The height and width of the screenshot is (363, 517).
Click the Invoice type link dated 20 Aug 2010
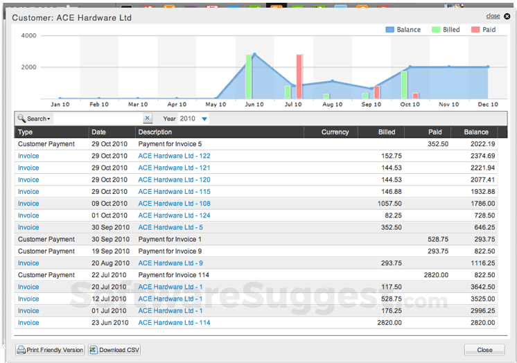click(x=28, y=263)
